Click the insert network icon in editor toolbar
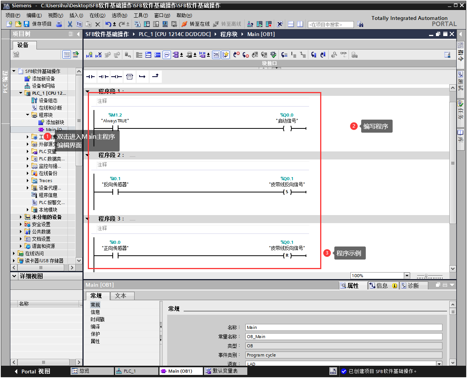 pos(89,55)
